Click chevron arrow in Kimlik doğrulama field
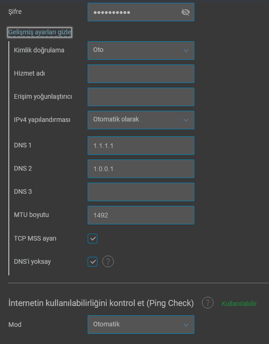This screenshot has height=344, width=269. click(186, 51)
